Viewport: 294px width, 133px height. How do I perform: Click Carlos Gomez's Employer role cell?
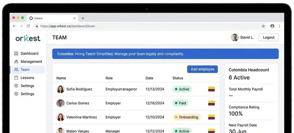113,103
